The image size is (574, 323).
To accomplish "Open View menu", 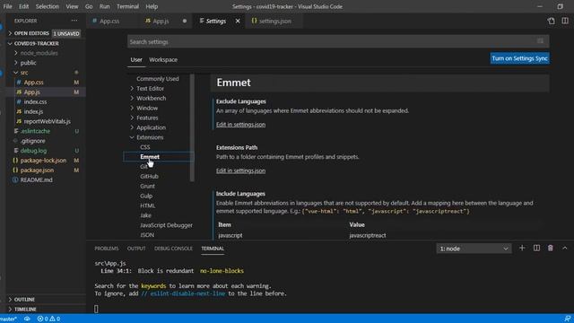I will pyautogui.click(x=72, y=6).
